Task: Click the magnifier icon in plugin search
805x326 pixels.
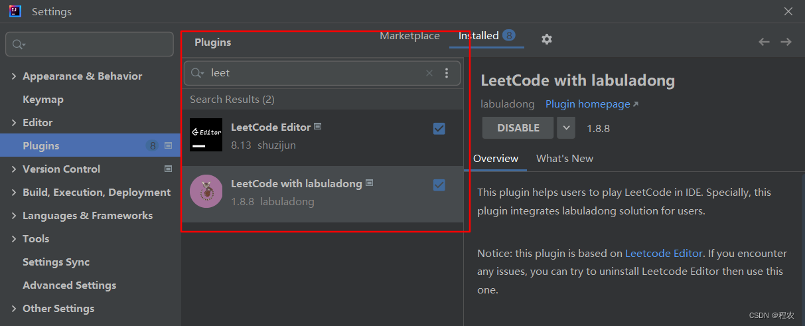Action: (197, 73)
